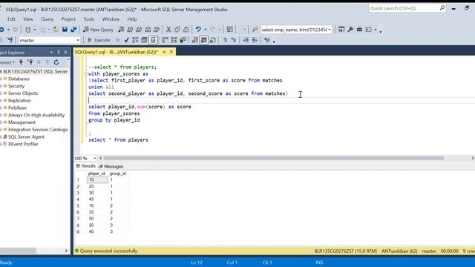Screen dimensions: 475x267
Task: Click the Properties wrench icon
Action: pos(350,30)
